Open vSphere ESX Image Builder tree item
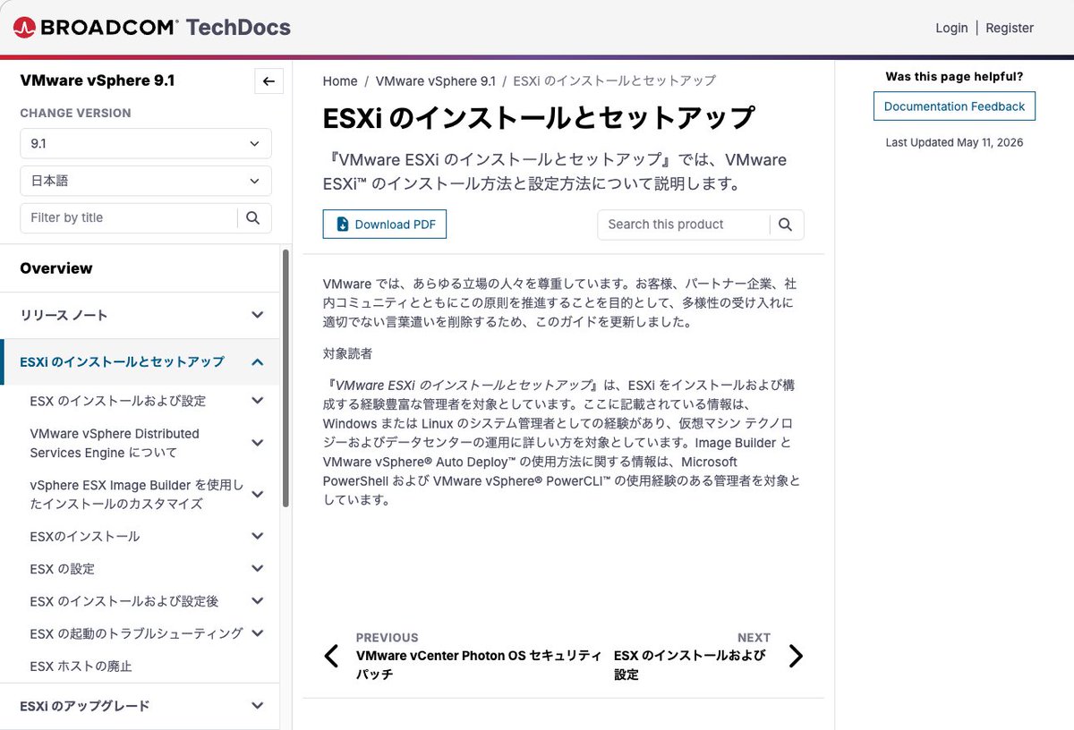 tap(136, 494)
